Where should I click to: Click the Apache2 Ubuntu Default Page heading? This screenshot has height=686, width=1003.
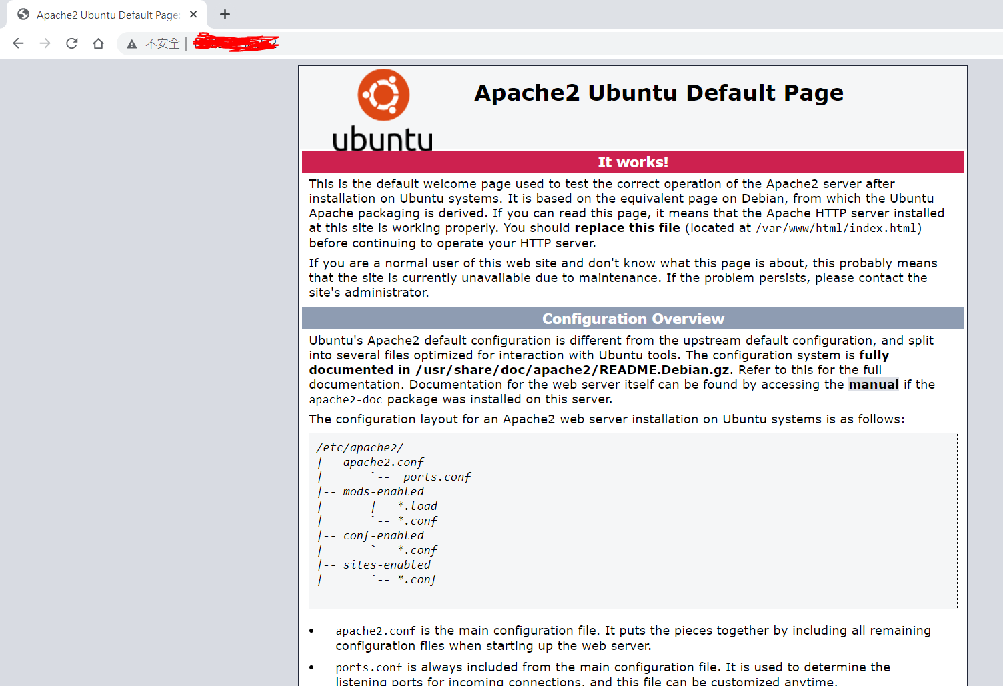tap(659, 93)
